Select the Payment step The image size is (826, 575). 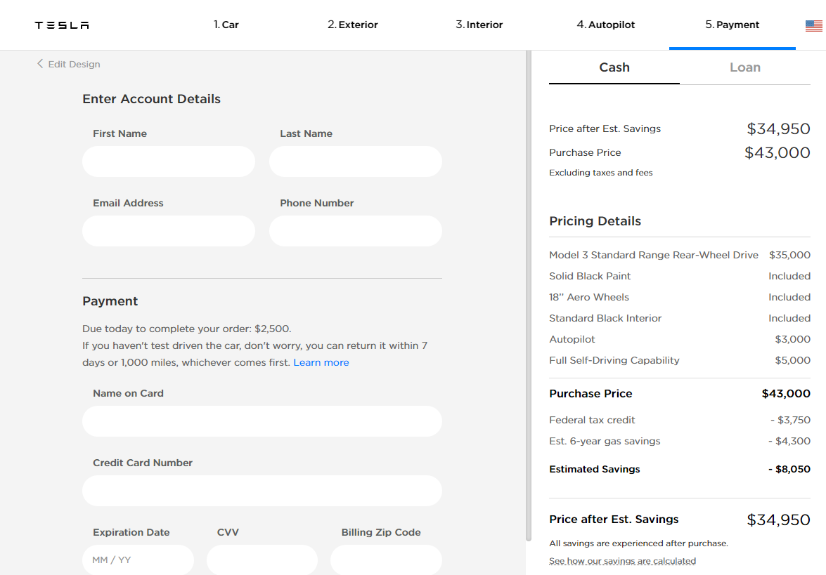pos(733,25)
